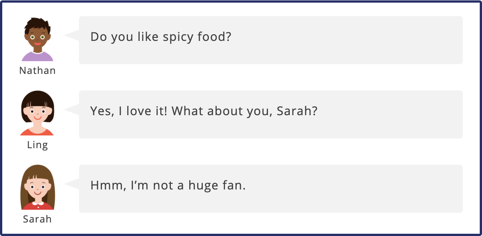Click Sarah's avatar face
482x236 pixels.
(37, 188)
